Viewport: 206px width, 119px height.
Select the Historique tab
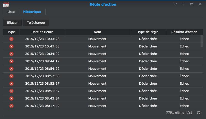pos(32,12)
